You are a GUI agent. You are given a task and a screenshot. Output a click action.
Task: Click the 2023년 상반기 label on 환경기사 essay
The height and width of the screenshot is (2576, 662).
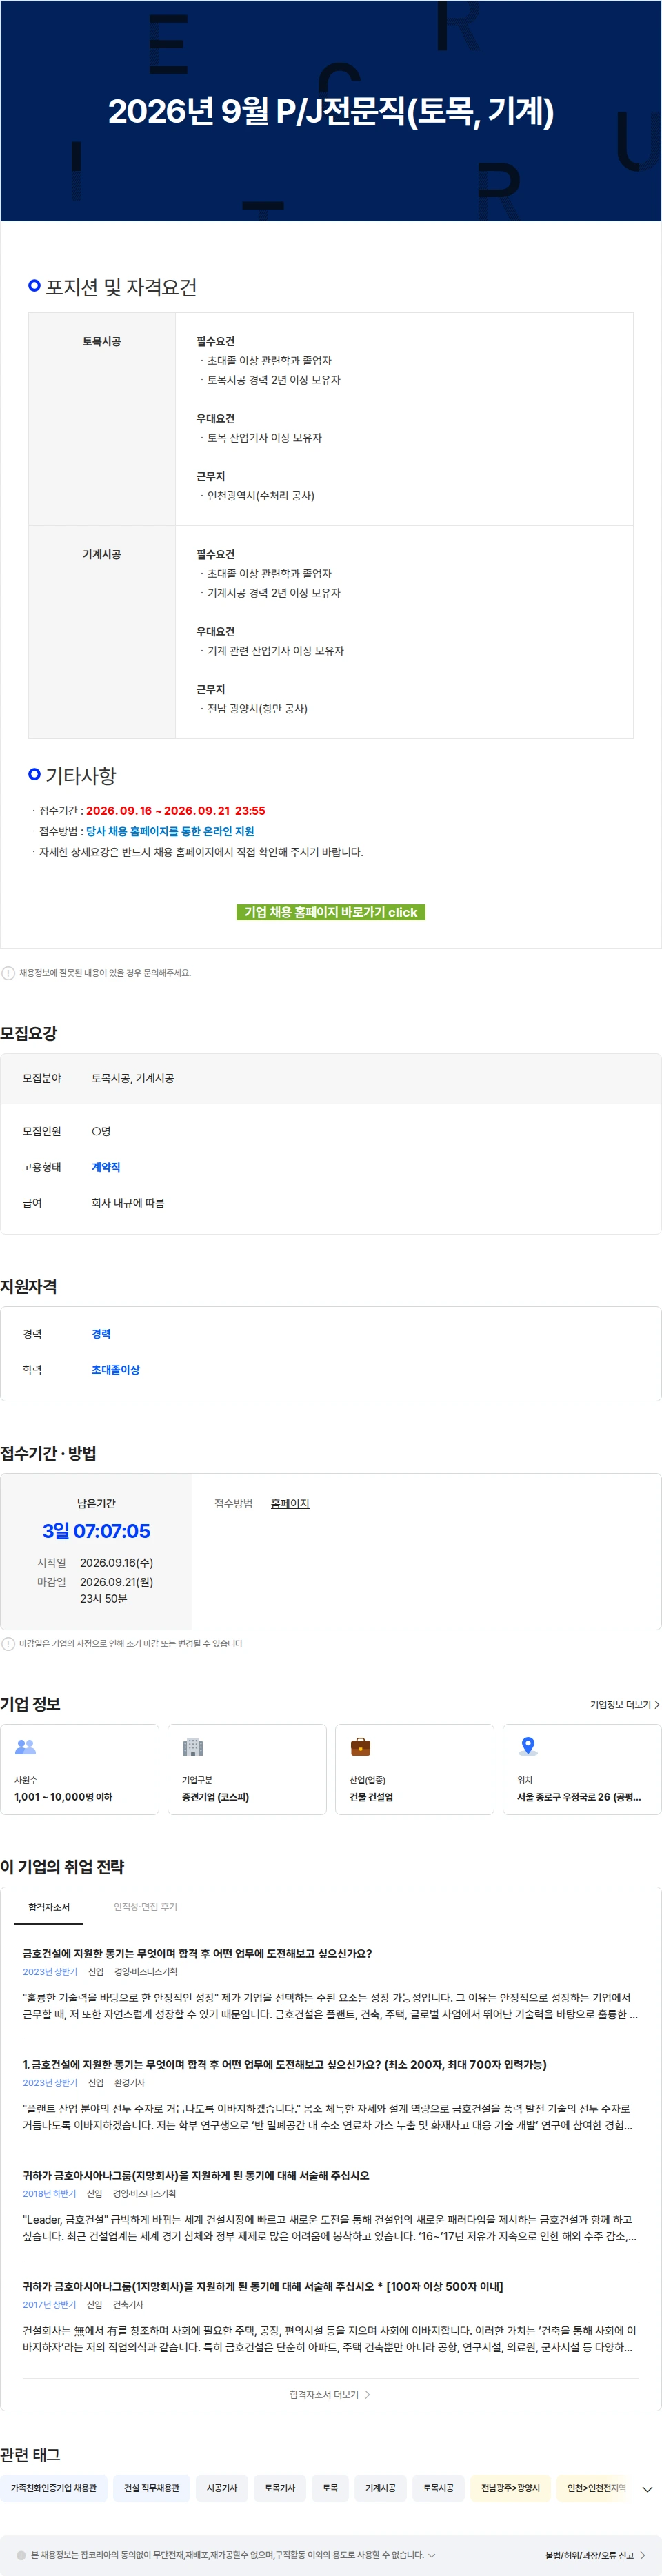pos(50,2083)
